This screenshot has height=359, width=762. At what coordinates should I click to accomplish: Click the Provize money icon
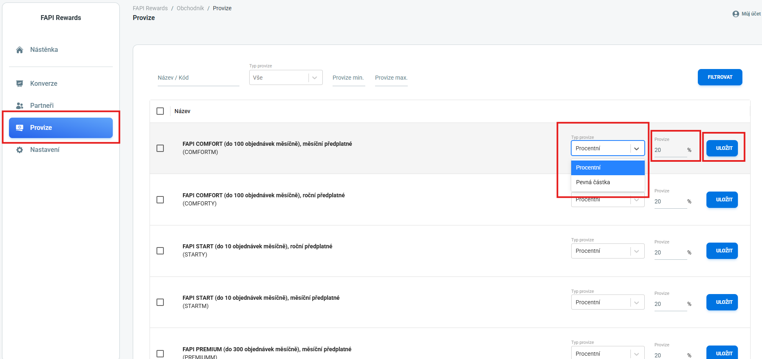[20, 128]
